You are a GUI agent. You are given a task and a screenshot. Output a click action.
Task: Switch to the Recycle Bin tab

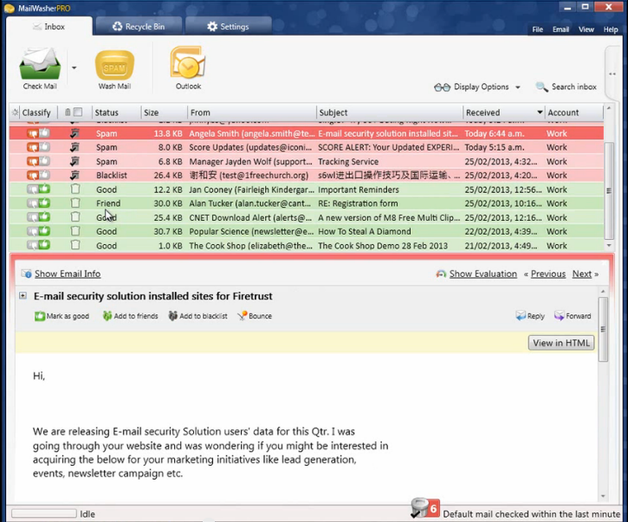click(x=139, y=27)
